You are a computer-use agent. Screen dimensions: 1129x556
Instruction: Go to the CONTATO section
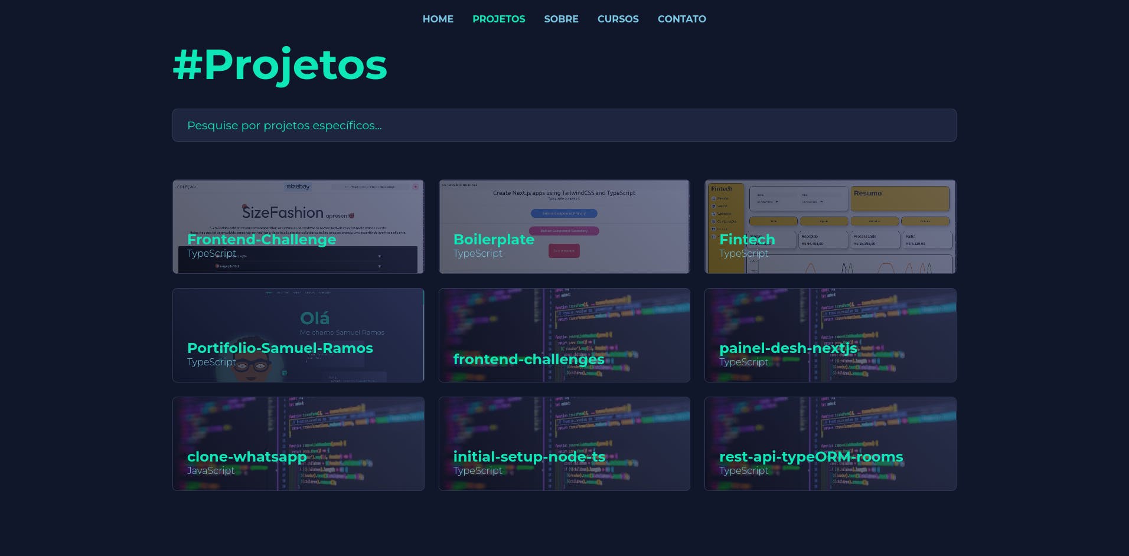682,19
